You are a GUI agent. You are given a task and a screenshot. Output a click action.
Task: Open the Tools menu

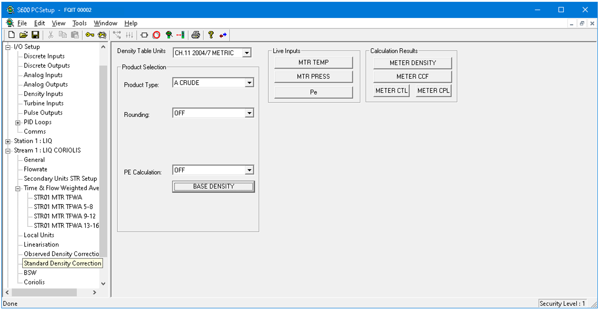pos(79,23)
